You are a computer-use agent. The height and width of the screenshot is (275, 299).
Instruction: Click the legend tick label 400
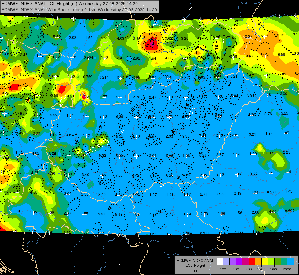pyautogui.click(x=236, y=269)
